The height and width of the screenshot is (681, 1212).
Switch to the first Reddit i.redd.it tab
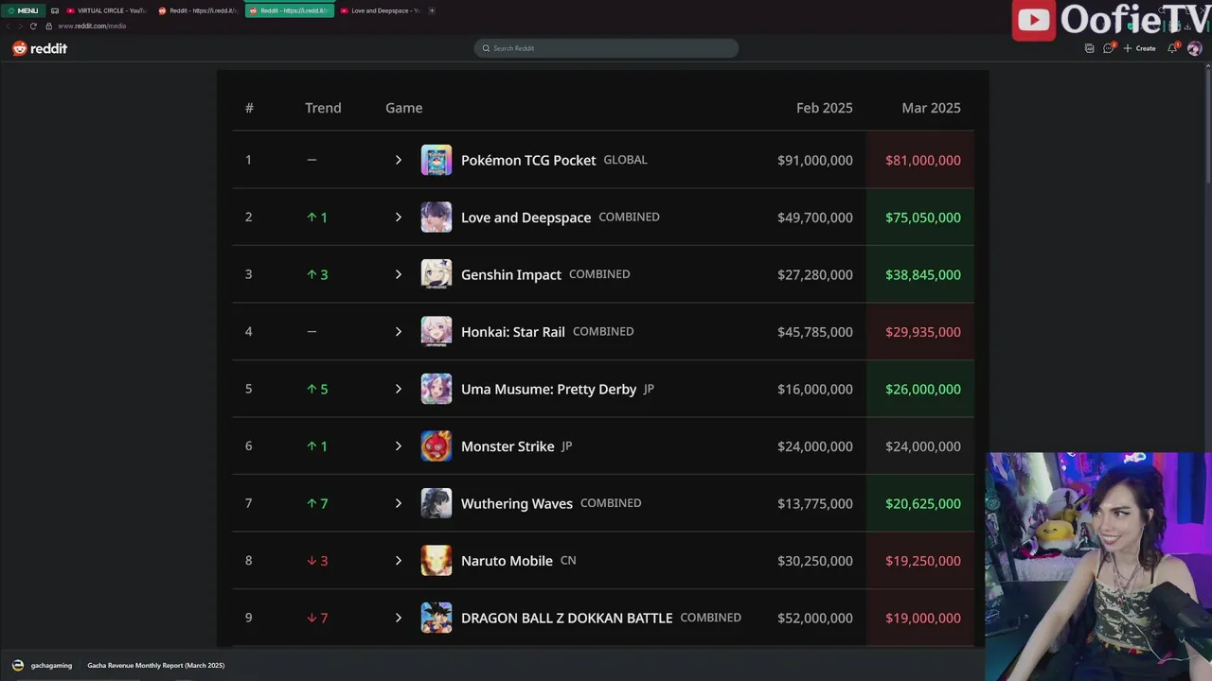tap(198, 10)
